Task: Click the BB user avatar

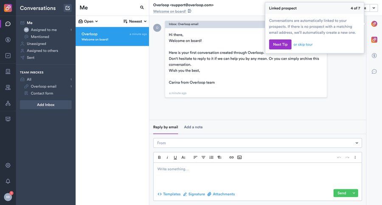Action: 8,197
